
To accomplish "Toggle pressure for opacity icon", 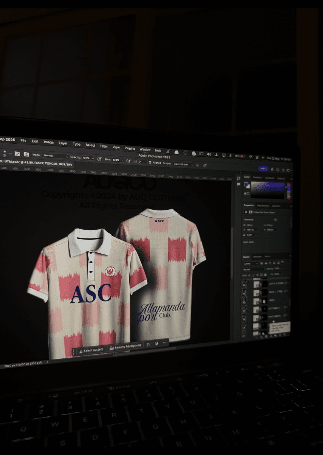I will click(x=99, y=158).
